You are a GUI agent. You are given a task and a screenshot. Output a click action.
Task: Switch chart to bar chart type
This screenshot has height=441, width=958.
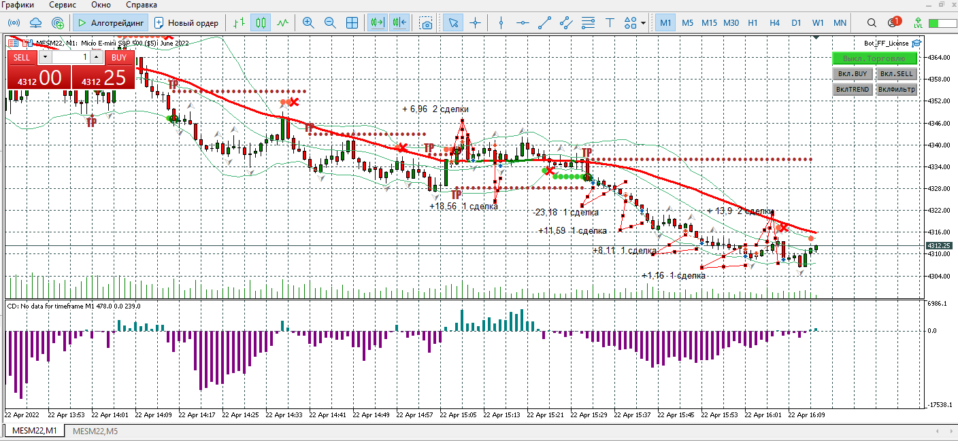point(239,22)
